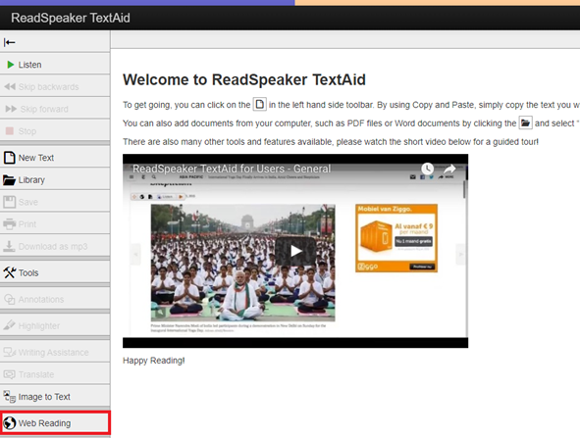Click the ReadSpeaker TextAid header title
Viewport: 580px width, 438px height.
pyautogui.click(x=71, y=18)
